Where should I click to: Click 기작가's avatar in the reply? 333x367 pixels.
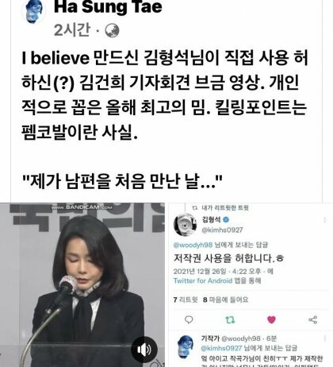pyautogui.click(x=186, y=346)
